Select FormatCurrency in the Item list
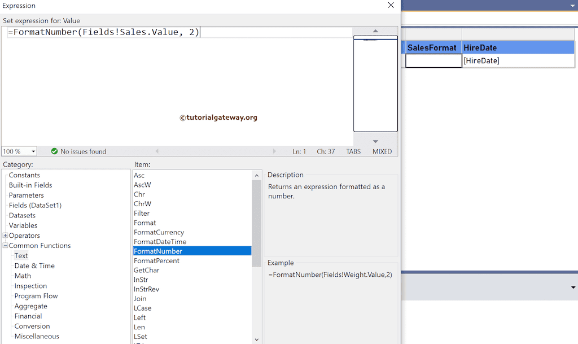Screen dimensions: 578x344 (x=159, y=232)
